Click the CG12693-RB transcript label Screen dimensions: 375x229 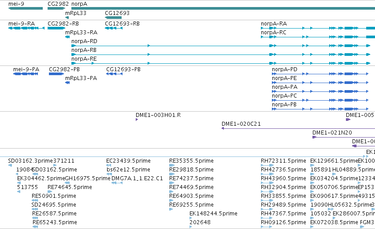tap(122, 24)
